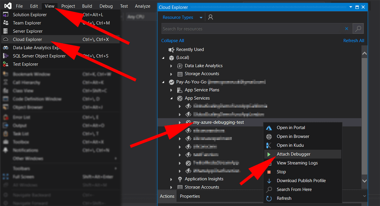Choose Open in Portal
The width and height of the screenshot is (380, 206).
pos(302,128)
